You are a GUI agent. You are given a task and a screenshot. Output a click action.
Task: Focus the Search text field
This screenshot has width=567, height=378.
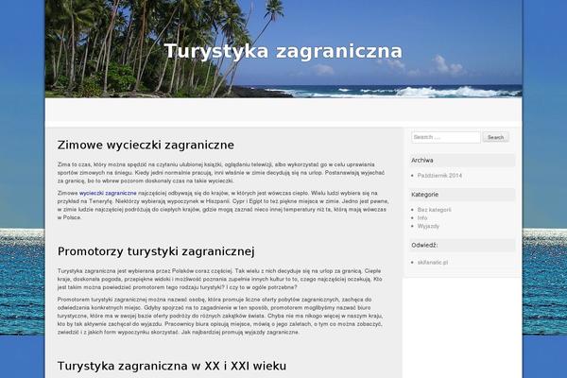point(446,137)
